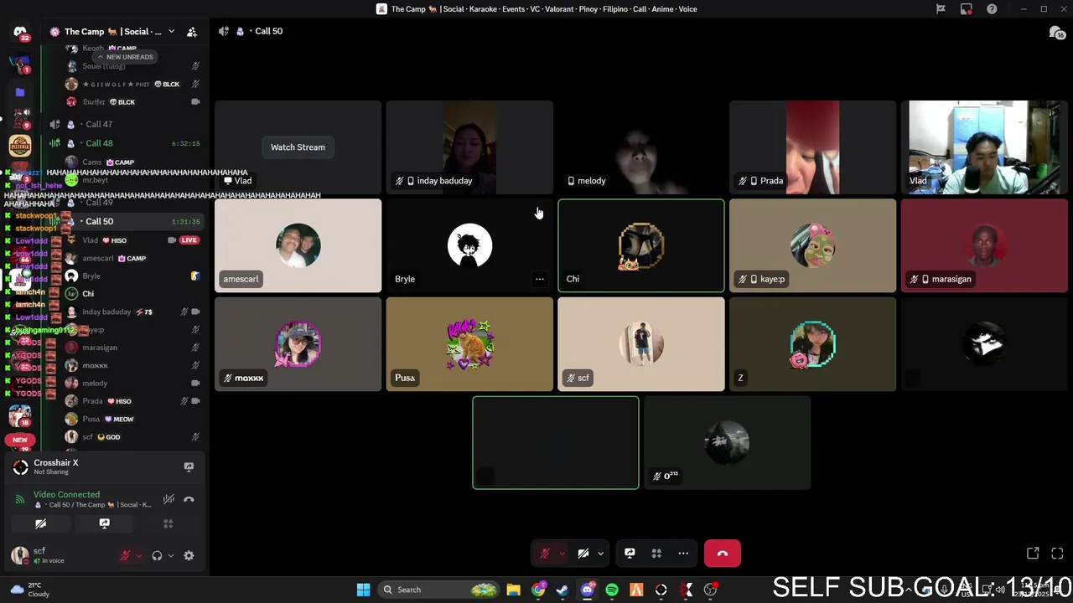This screenshot has height=603, width=1073.
Task: Open Steam from the taskbar
Action: point(562,590)
